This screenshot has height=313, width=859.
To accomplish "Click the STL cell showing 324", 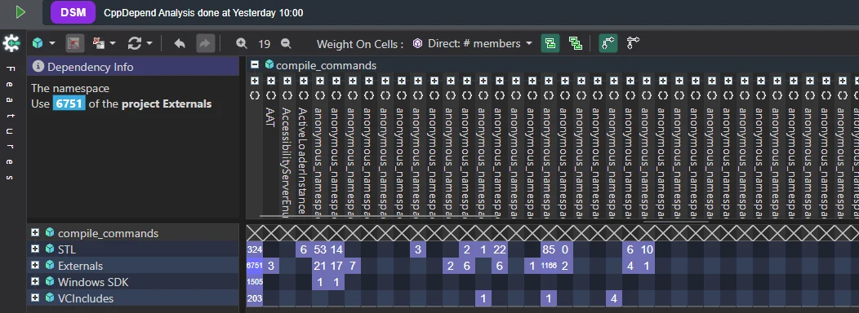I will (x=255, y=249).
